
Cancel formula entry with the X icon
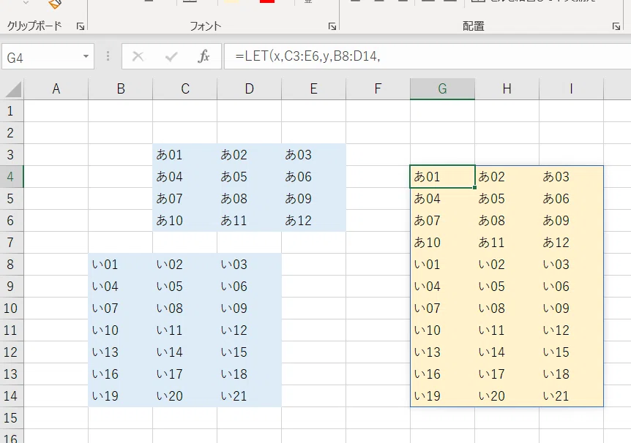click(x=138, y=56)
